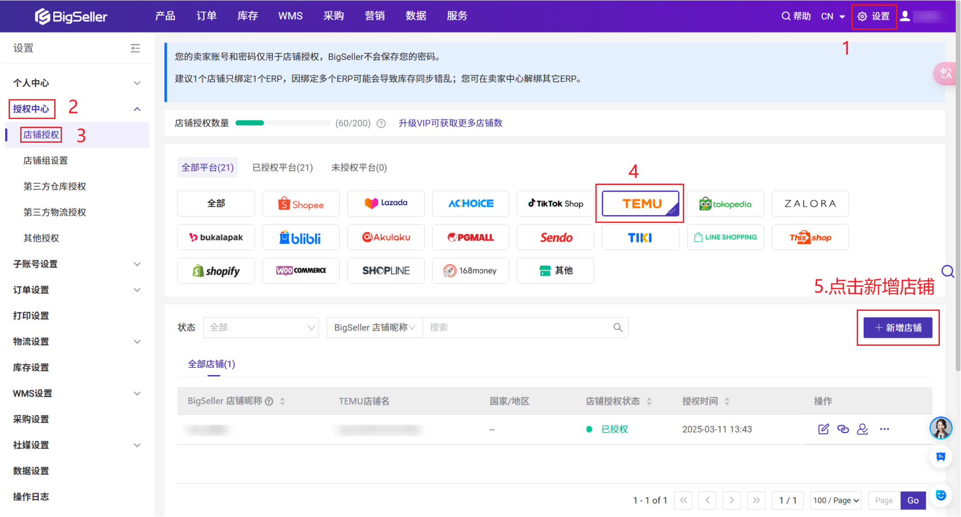Click the re-authorize link icon in the row
The height and width of the screenshot is (517, 961).
(x=843, y=429)
